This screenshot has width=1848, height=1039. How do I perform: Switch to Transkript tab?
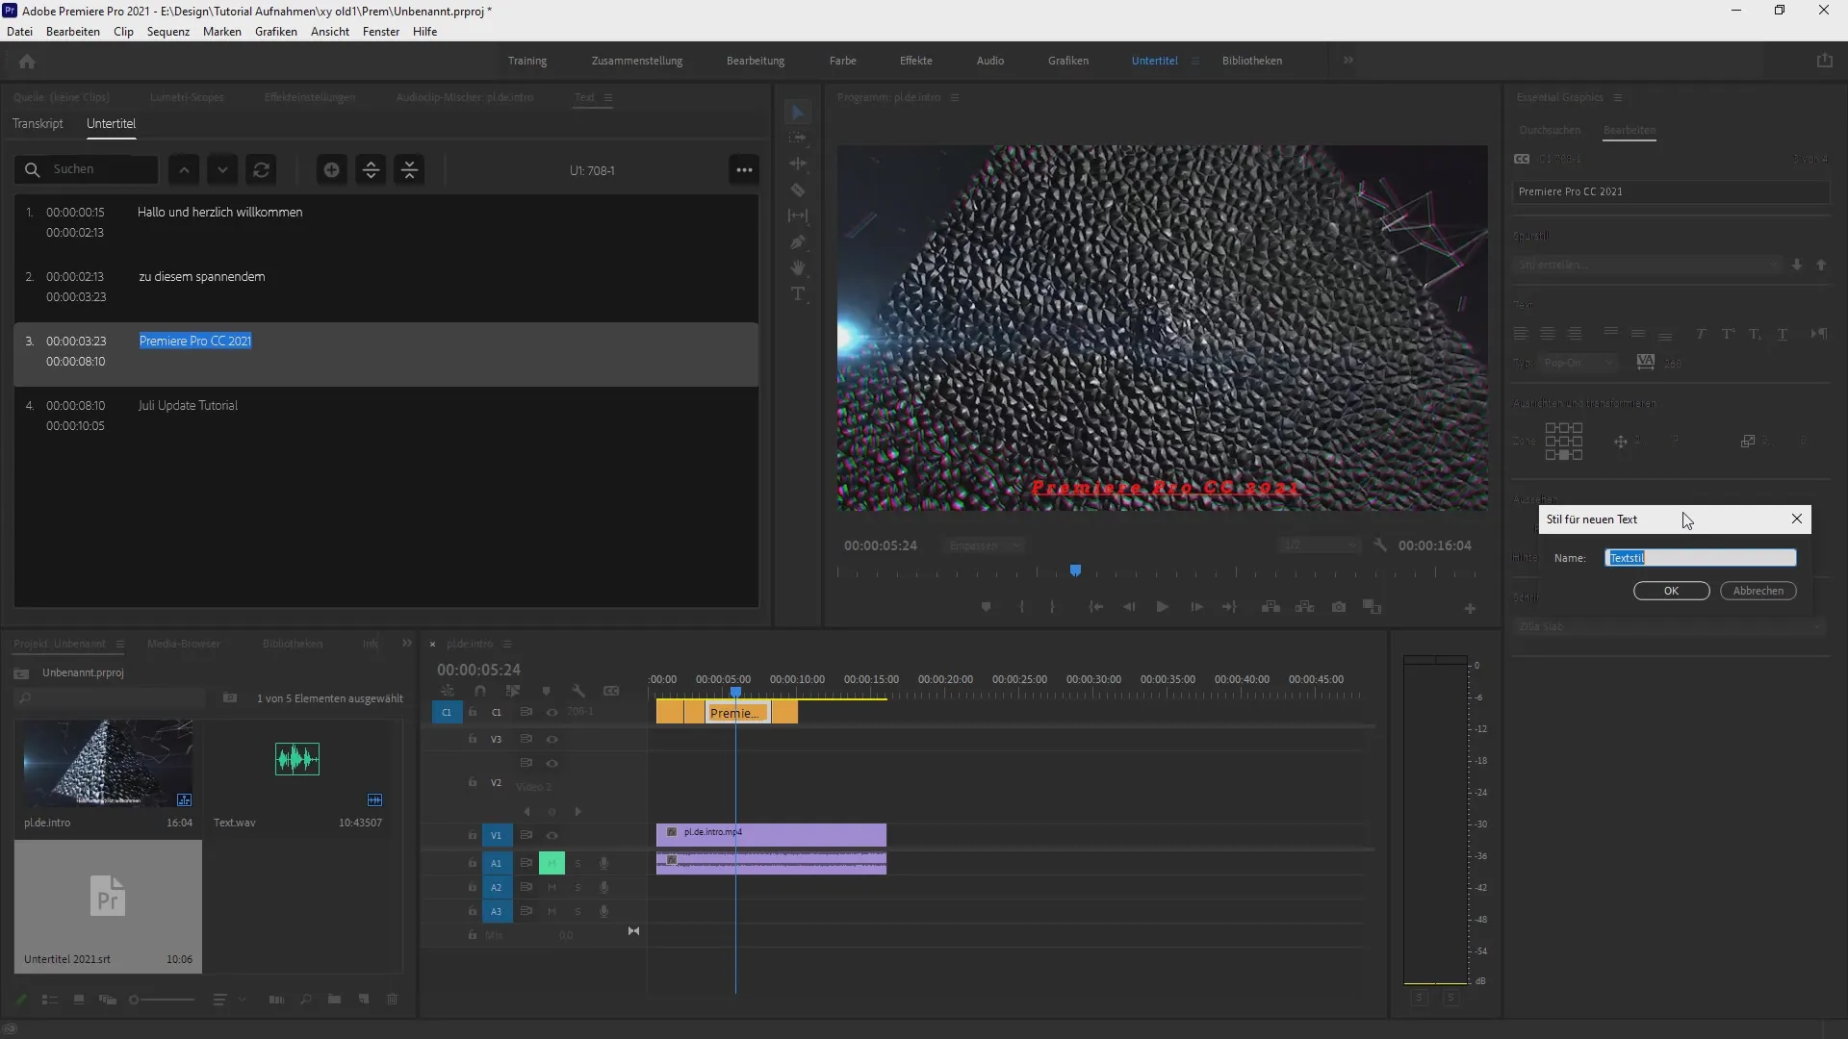[x=38, y=123]
